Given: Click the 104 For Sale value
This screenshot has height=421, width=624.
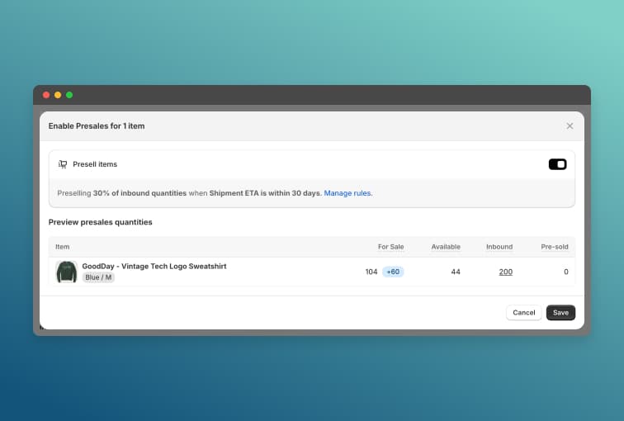Looking at the screenshot, I should coord(371,272).
